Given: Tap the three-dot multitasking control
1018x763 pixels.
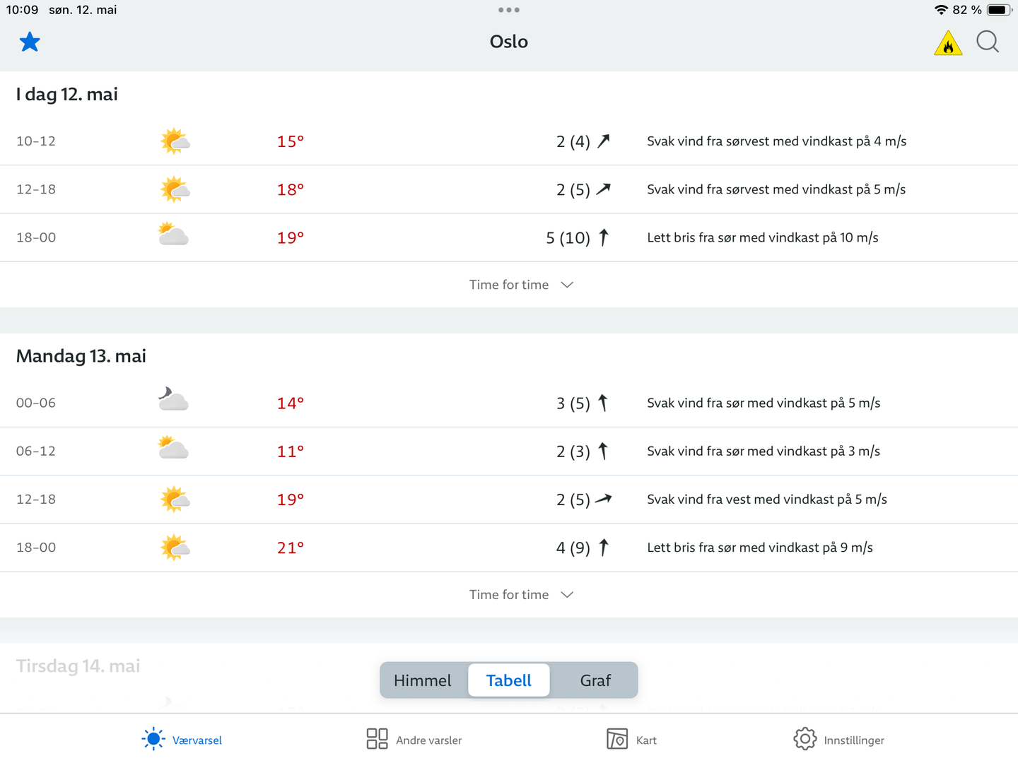Looking at the screenshot, I should [x=509, y=10].
